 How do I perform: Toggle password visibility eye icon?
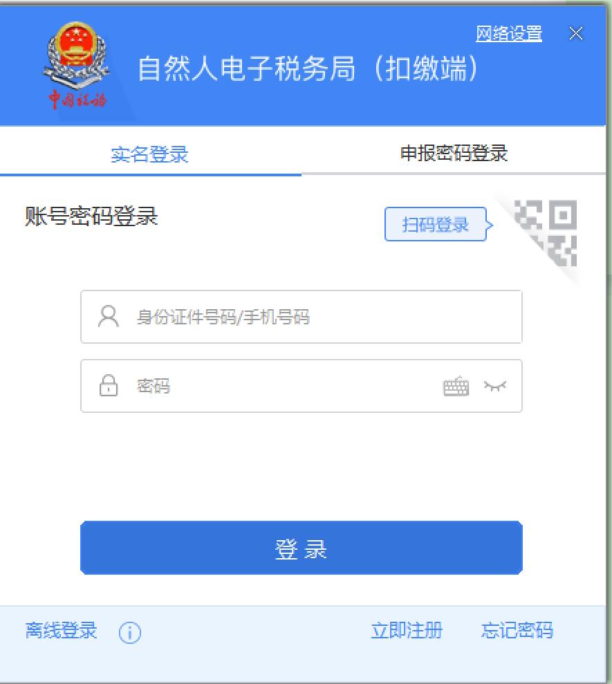pos(495,386)
